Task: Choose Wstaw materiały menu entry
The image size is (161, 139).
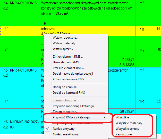Action: [65, 43]
